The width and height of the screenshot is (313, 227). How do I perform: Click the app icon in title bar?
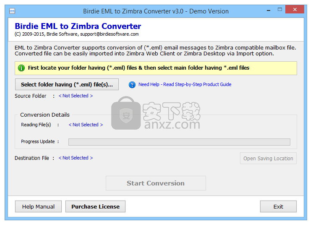(x=12, y=11)
